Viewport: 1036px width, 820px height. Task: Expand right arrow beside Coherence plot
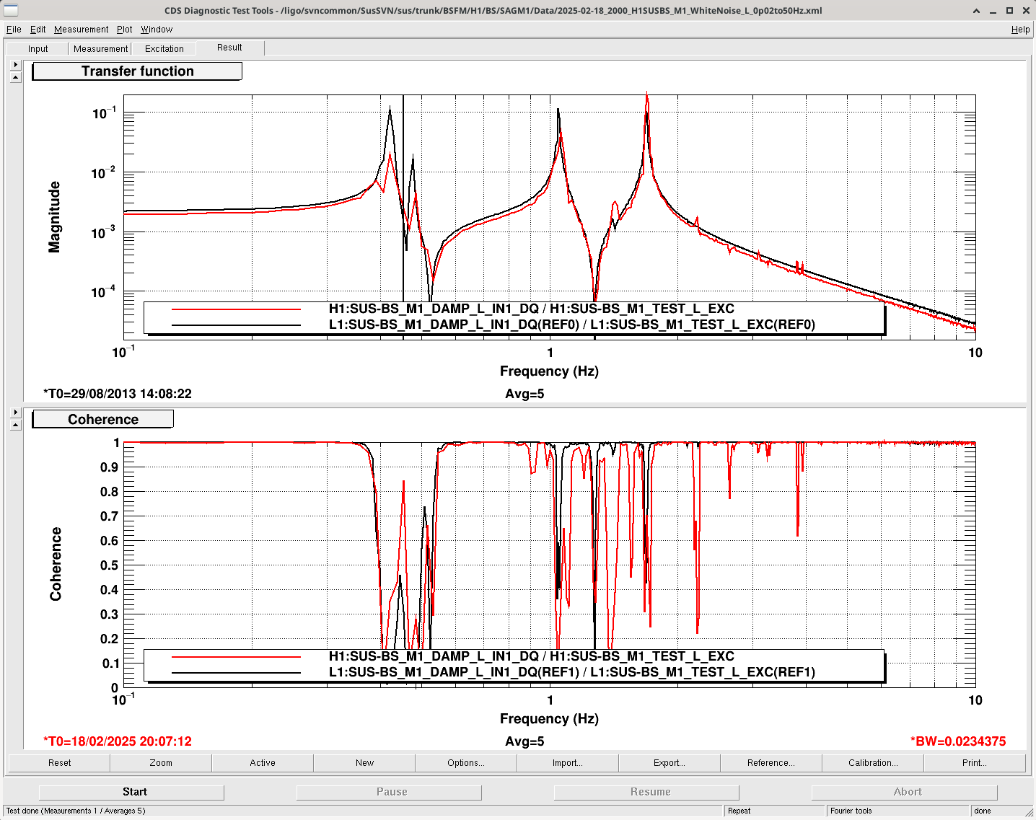click(16, 413)
